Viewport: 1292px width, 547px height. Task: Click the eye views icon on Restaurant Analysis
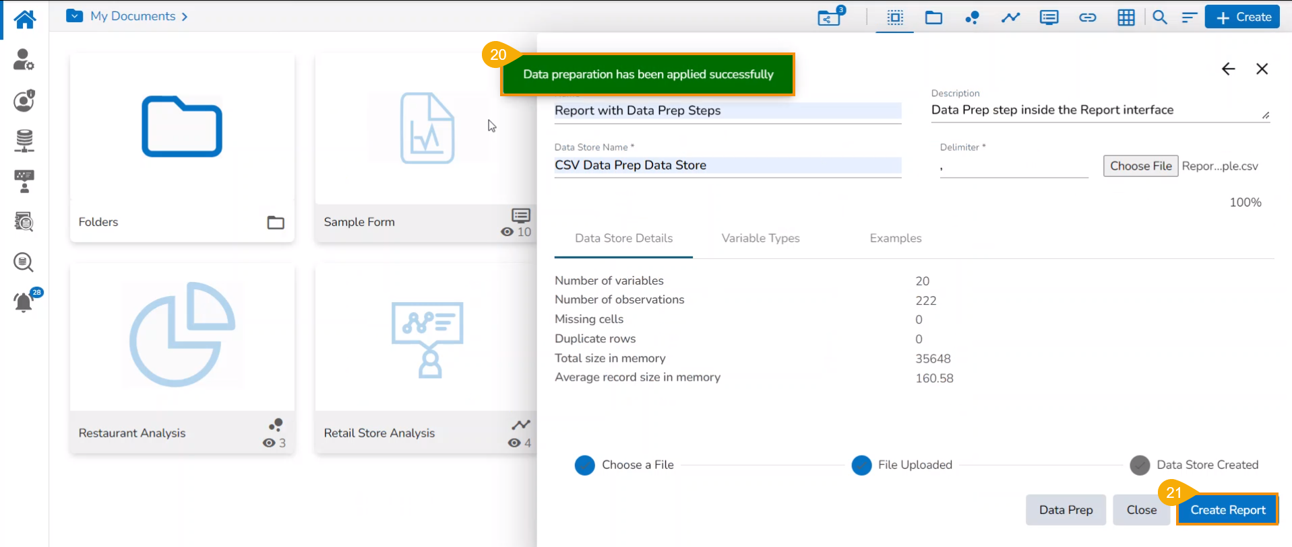point(269,443)
